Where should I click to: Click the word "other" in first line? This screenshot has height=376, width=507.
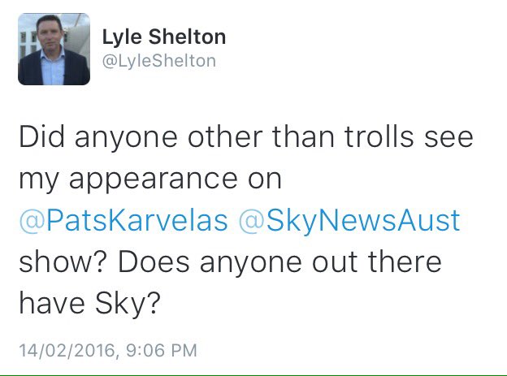tap(225, 136)
